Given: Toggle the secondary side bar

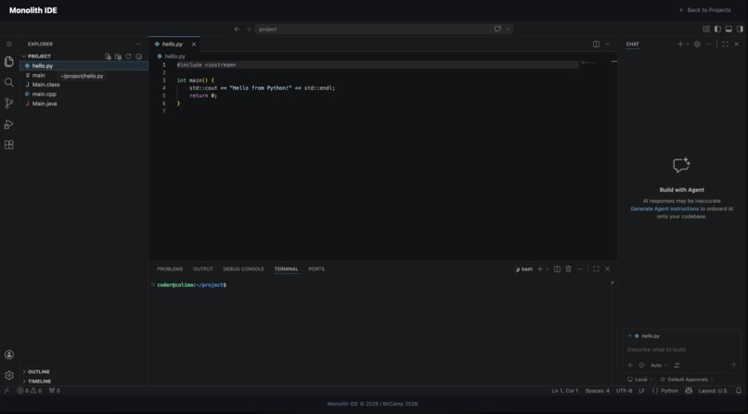Looking at the screenshot, I should [x=740, y=29].
